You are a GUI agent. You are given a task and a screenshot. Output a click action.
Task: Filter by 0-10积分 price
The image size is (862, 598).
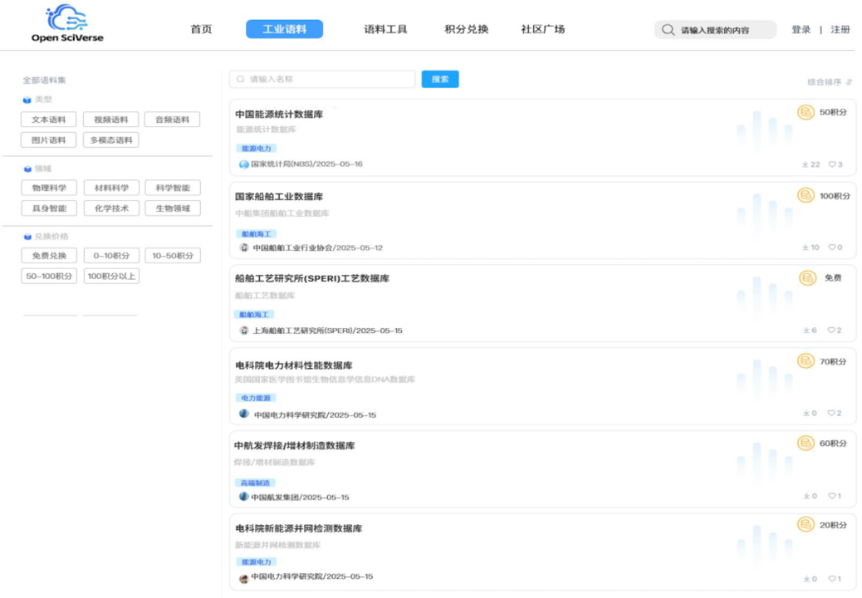point(111,256)
